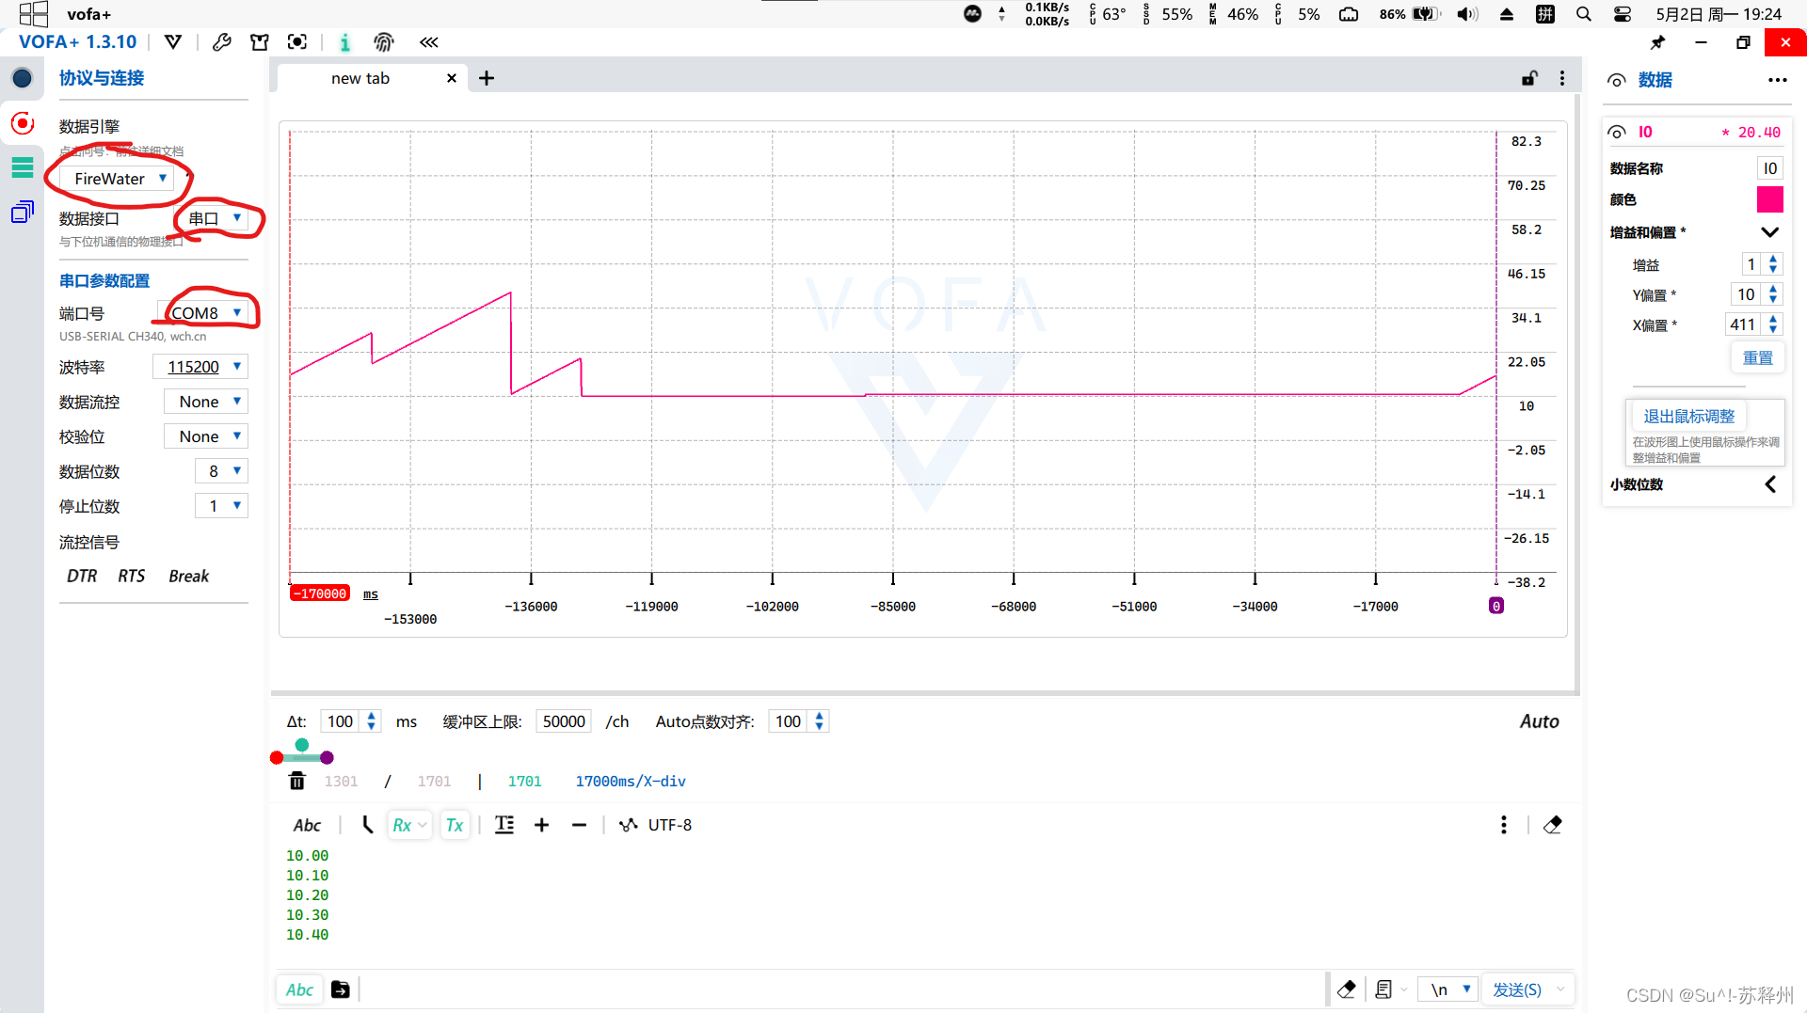Open the 数据流控 None dropdown
Viewport: 1807px width, 1013px height.
click(206, 402)
